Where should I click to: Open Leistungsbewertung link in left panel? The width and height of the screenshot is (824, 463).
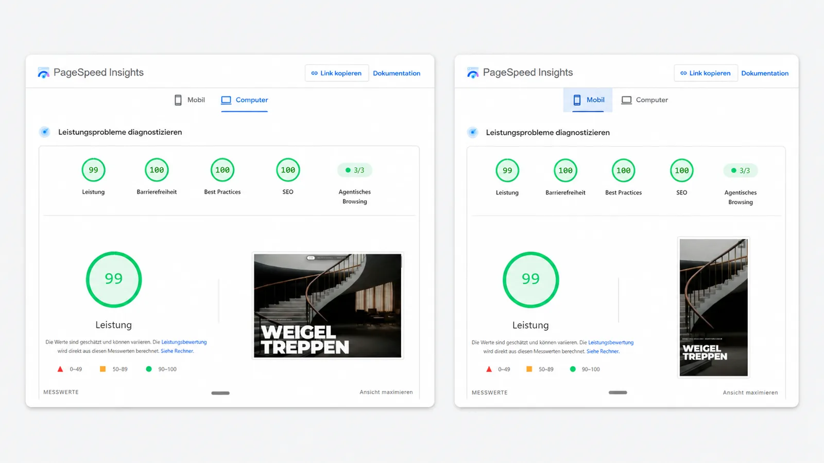[184, 342]
